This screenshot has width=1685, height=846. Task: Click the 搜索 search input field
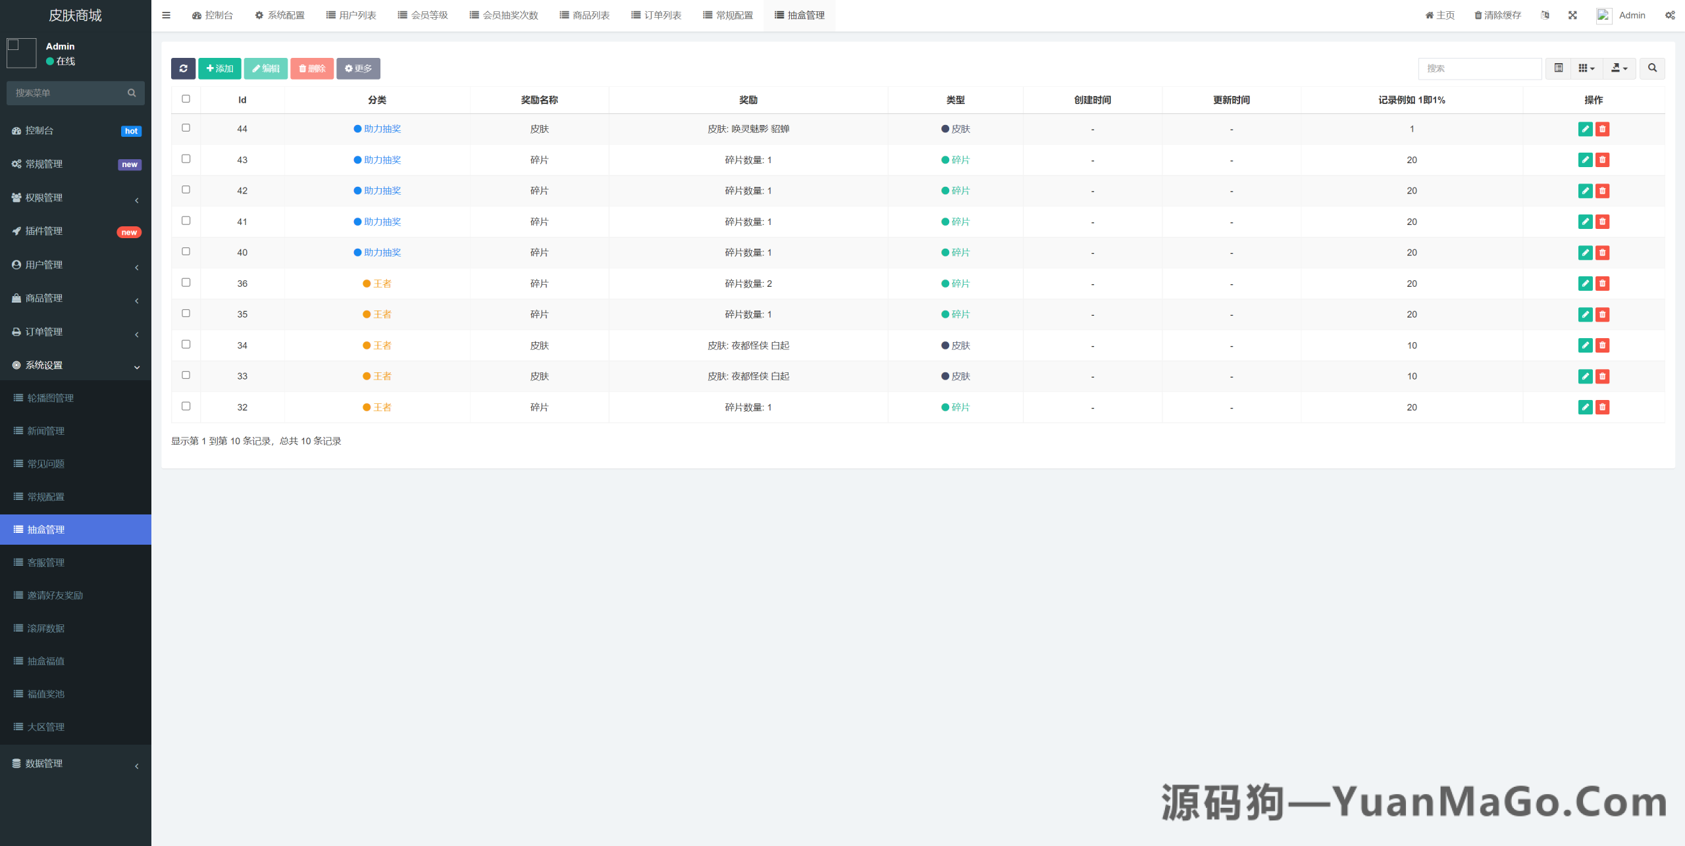pyautogui.click(x=1478, y=68)
